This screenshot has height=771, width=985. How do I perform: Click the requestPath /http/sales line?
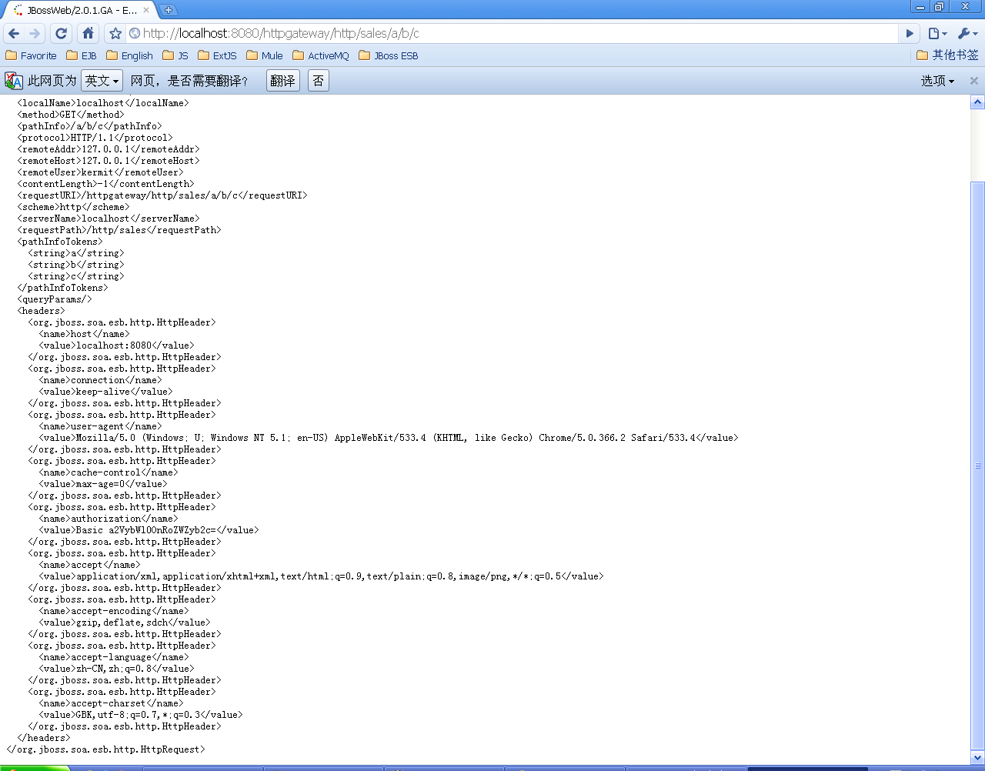pos(119,230)
